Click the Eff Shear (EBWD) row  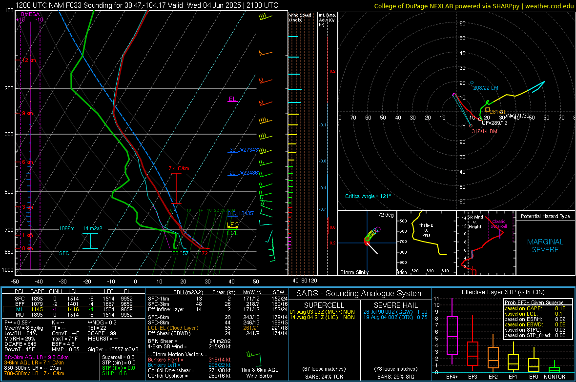[x=218, y=333]
